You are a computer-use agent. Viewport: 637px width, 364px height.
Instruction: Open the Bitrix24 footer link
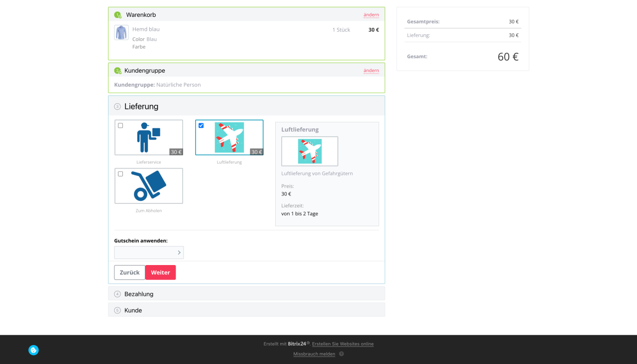[x=299, y=344]
